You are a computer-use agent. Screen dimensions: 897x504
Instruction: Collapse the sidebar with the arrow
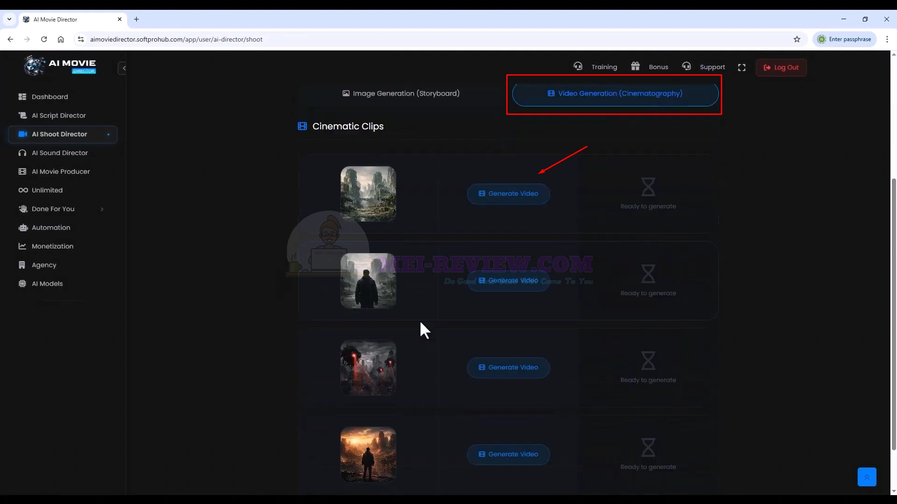(122, 68)
